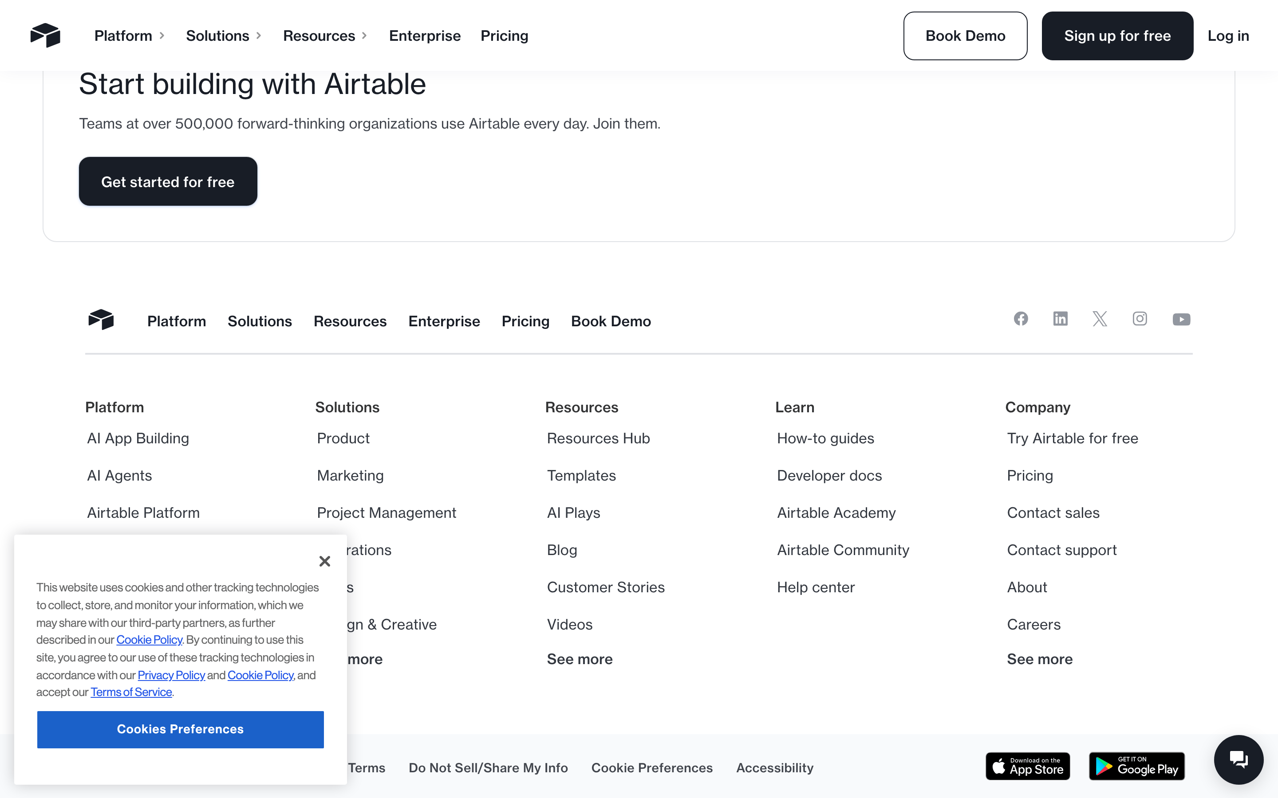This screenshot has height=798, width=1278.
Task: Click See more under Resources column
Action: pos(580,659)
